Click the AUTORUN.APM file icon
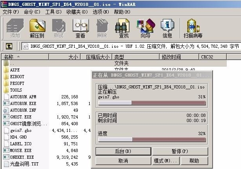This screenshot has width=241, height=169. [x=6, y=97]
